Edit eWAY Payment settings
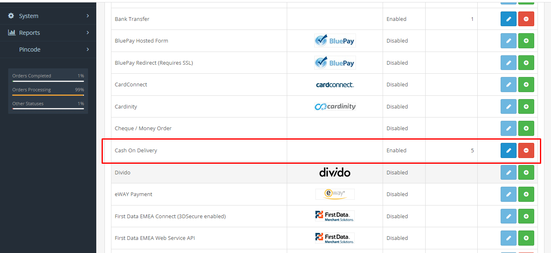This screenshot has height=253, width=551. point(508,194)
